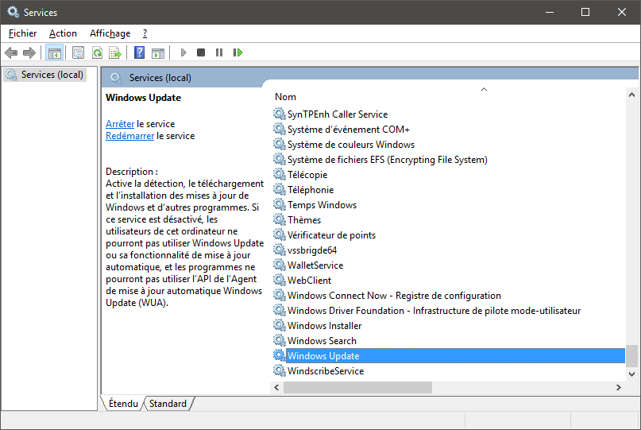Click the vertical scrollbar down arrow
Viewport: 641px width, 430px height.
coord(631,374)
